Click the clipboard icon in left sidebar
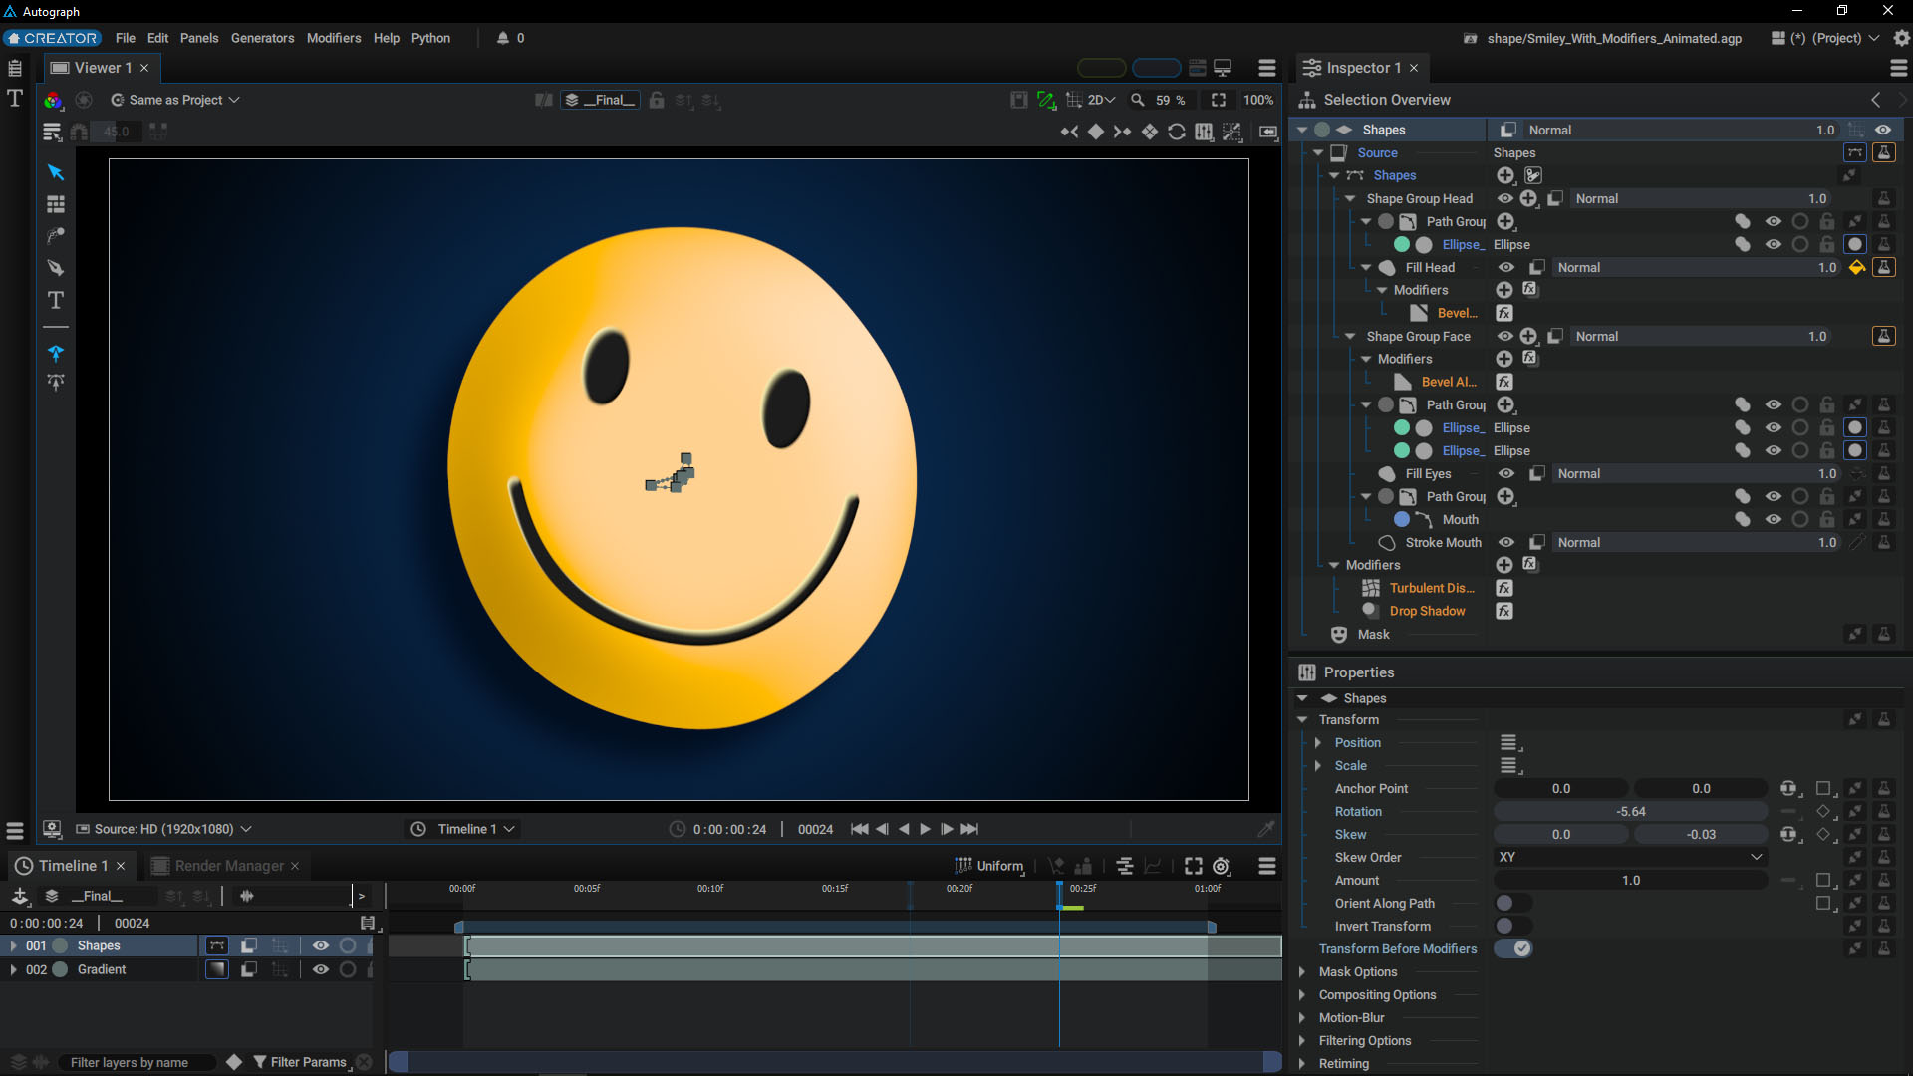Viewport: 1913px width, 1076px height. 15,68
